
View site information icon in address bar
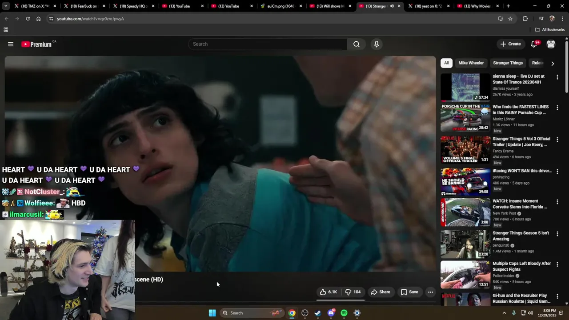[x=51, y=19]
